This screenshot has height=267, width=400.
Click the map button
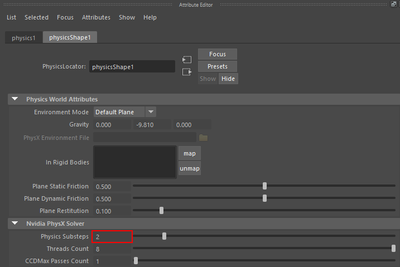point(190,153)
